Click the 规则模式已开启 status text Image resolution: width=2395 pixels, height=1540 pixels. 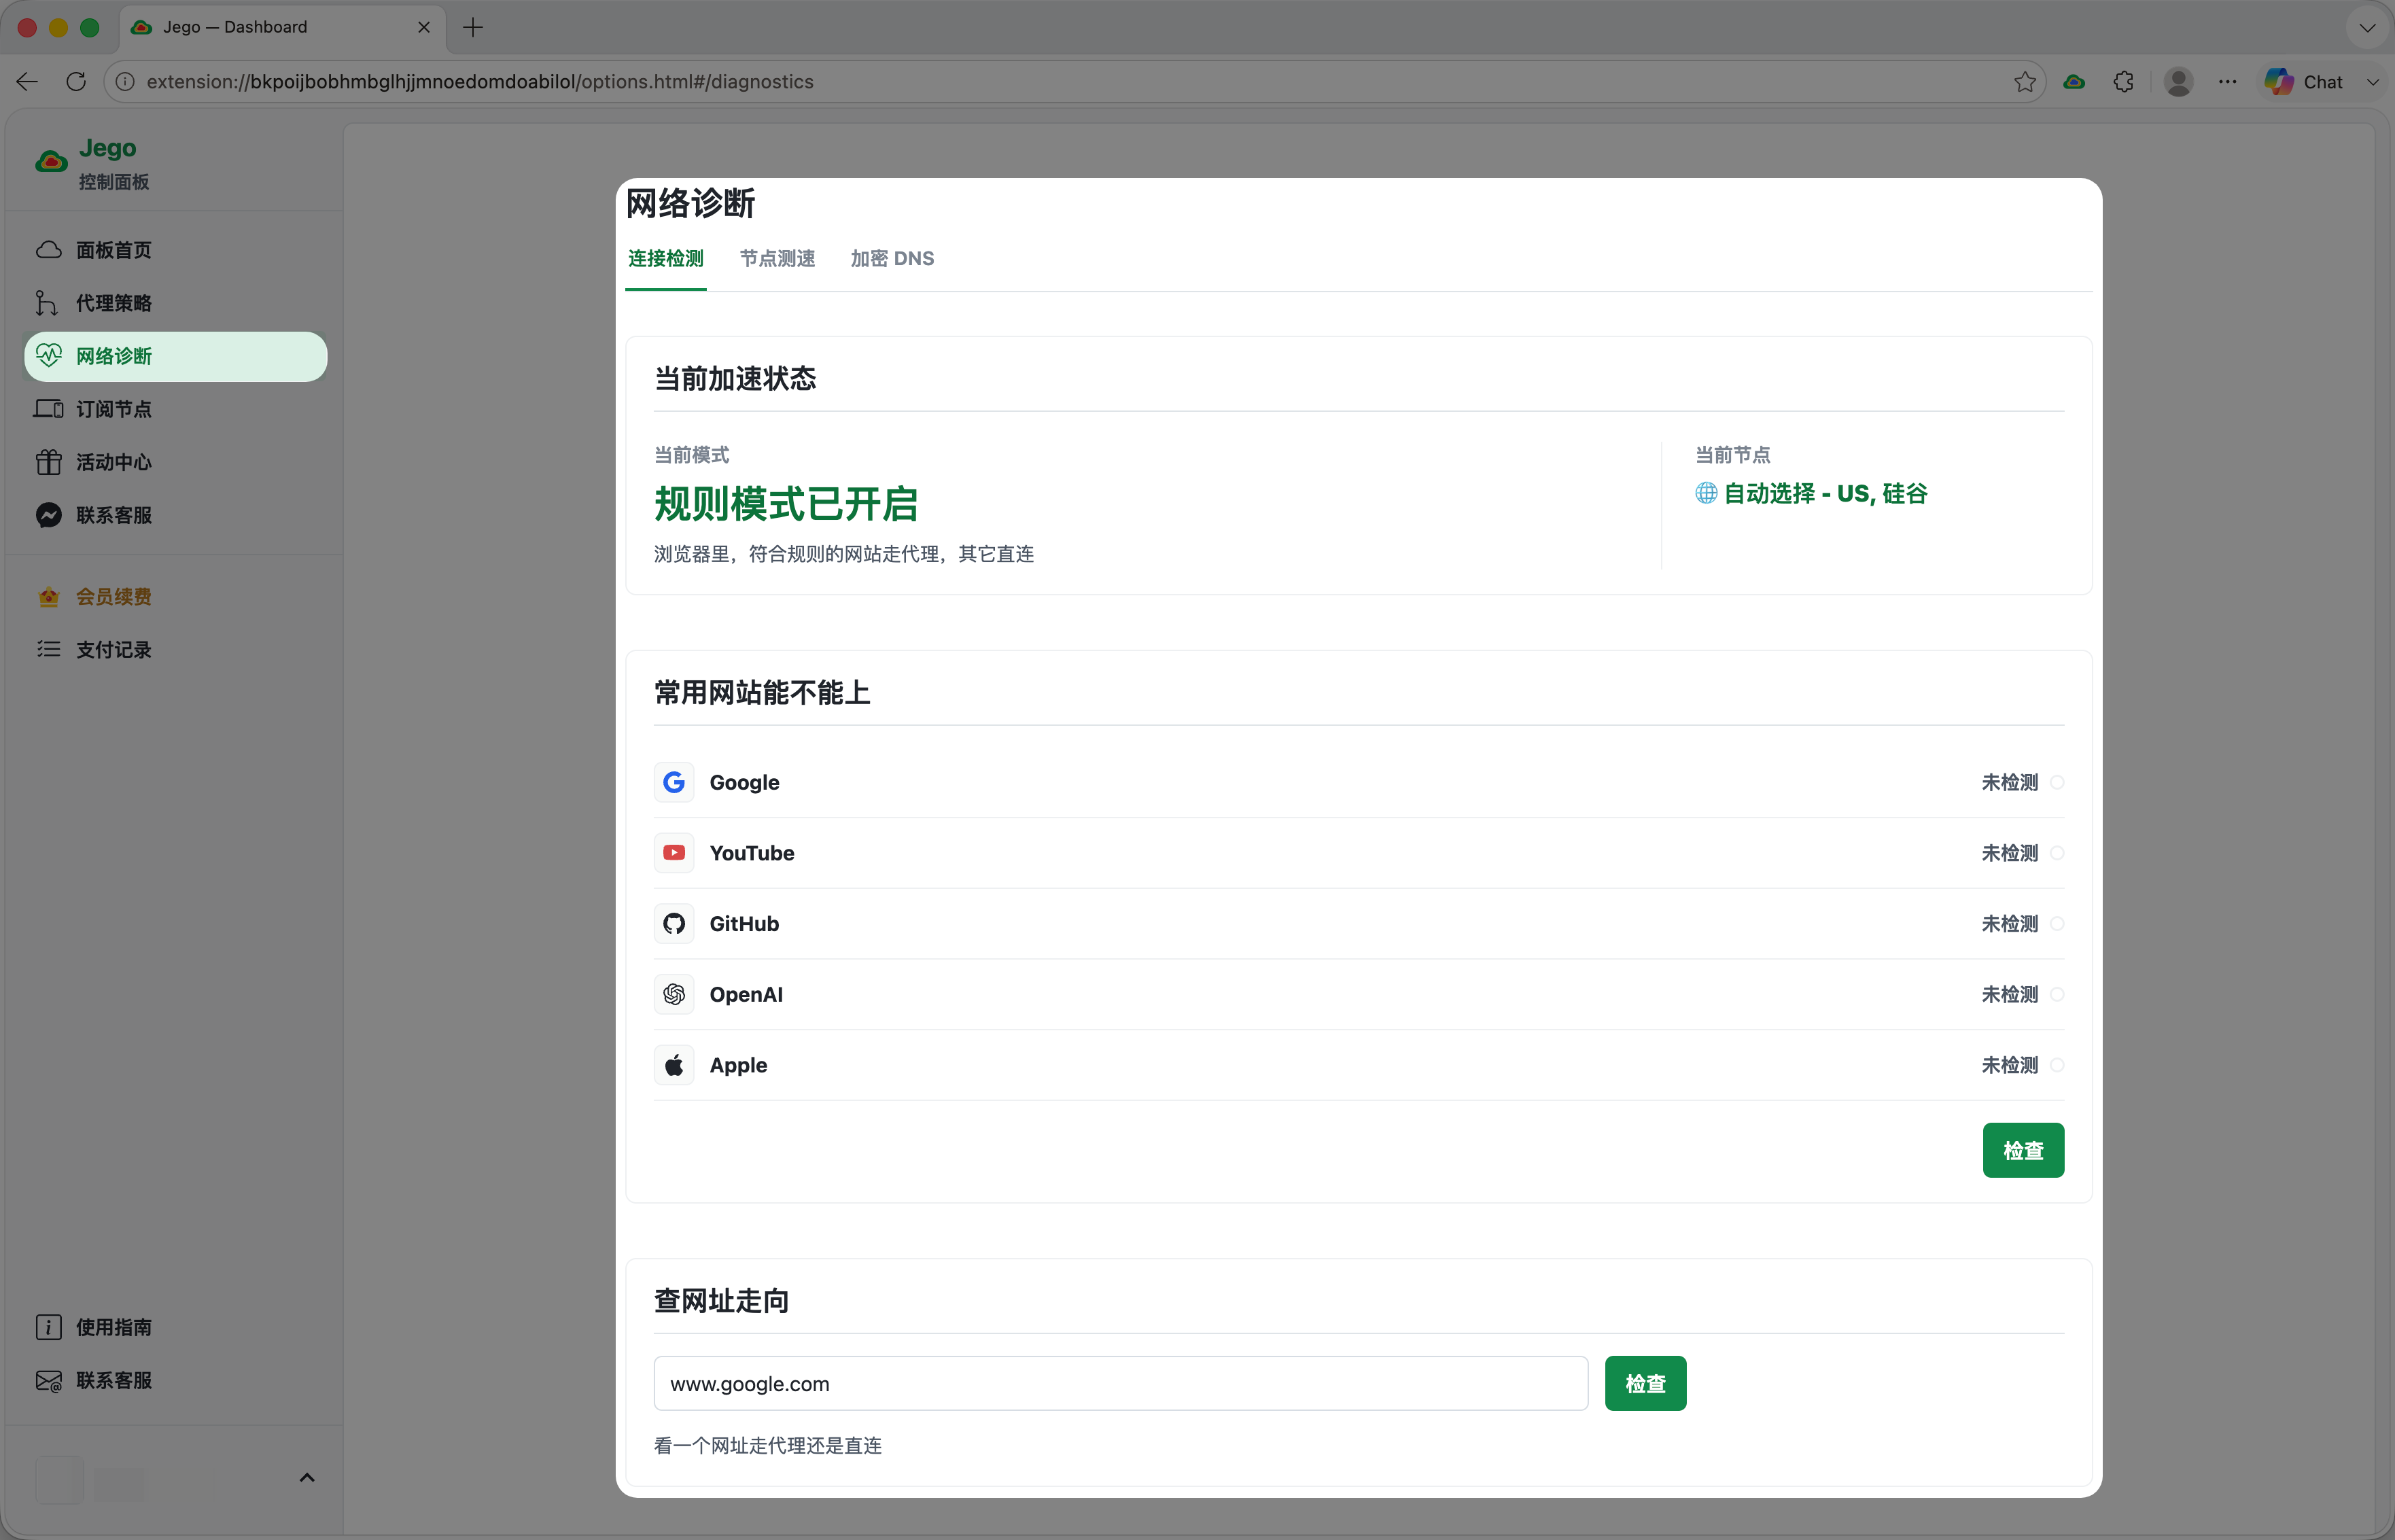click(786, 504)
